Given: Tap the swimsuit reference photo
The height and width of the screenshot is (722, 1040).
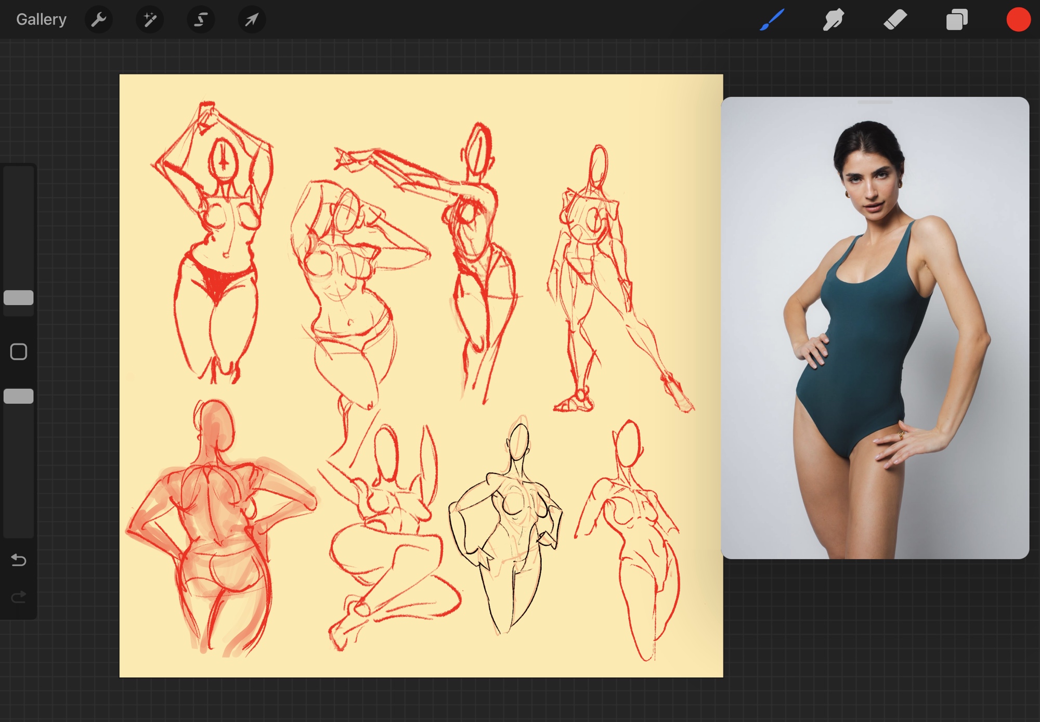Looking at the screenshot, I should pyautogui.click(x=875, y=333).
